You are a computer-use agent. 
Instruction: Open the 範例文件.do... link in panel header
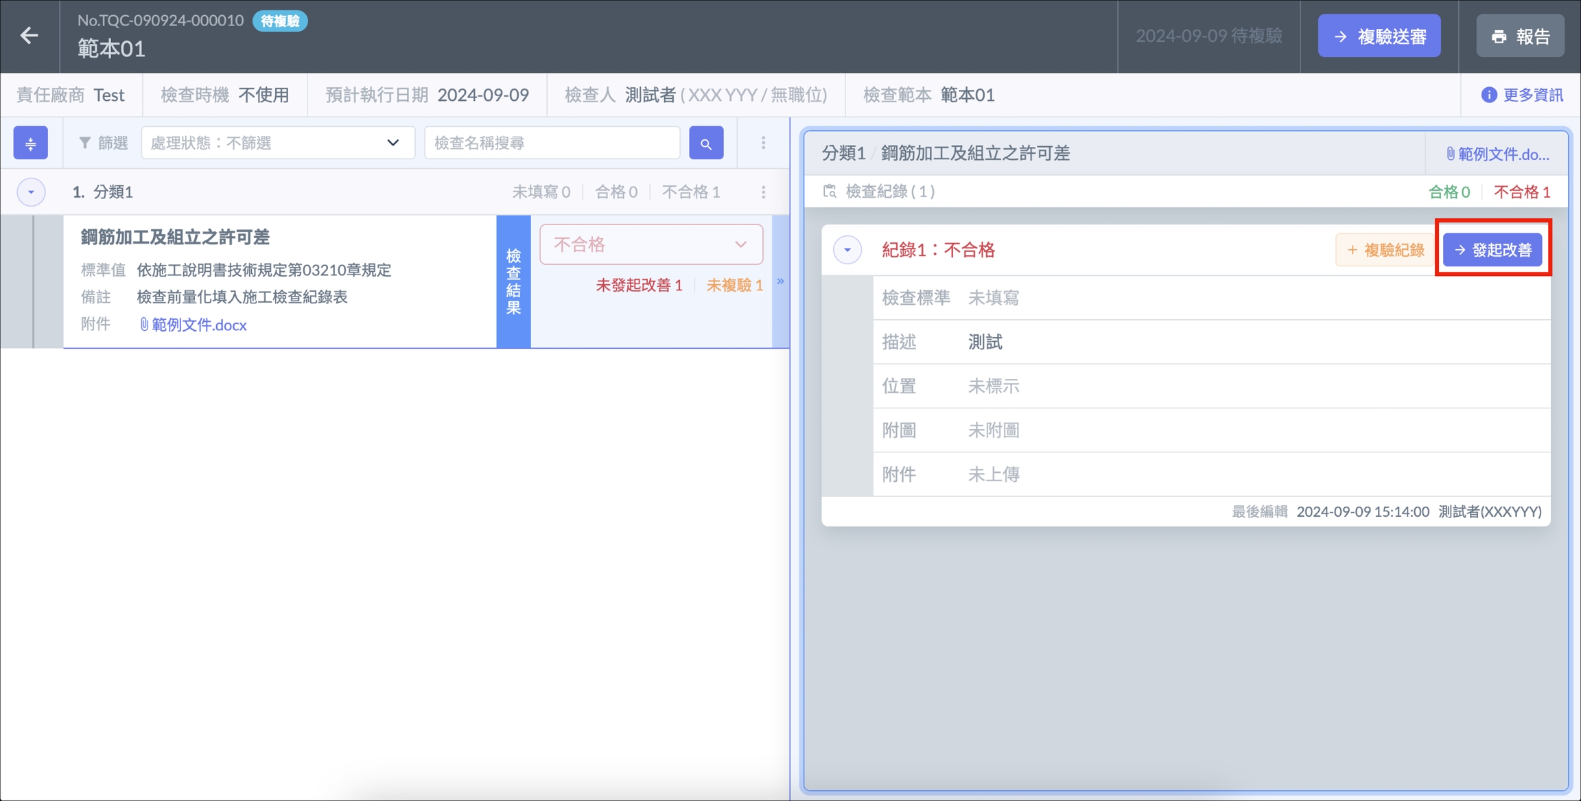pos(1498,154)
